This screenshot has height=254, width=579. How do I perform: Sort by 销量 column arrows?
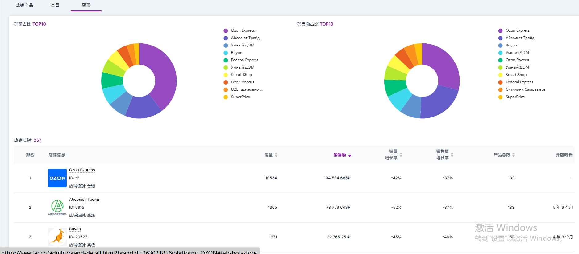[x=276, y=155]
